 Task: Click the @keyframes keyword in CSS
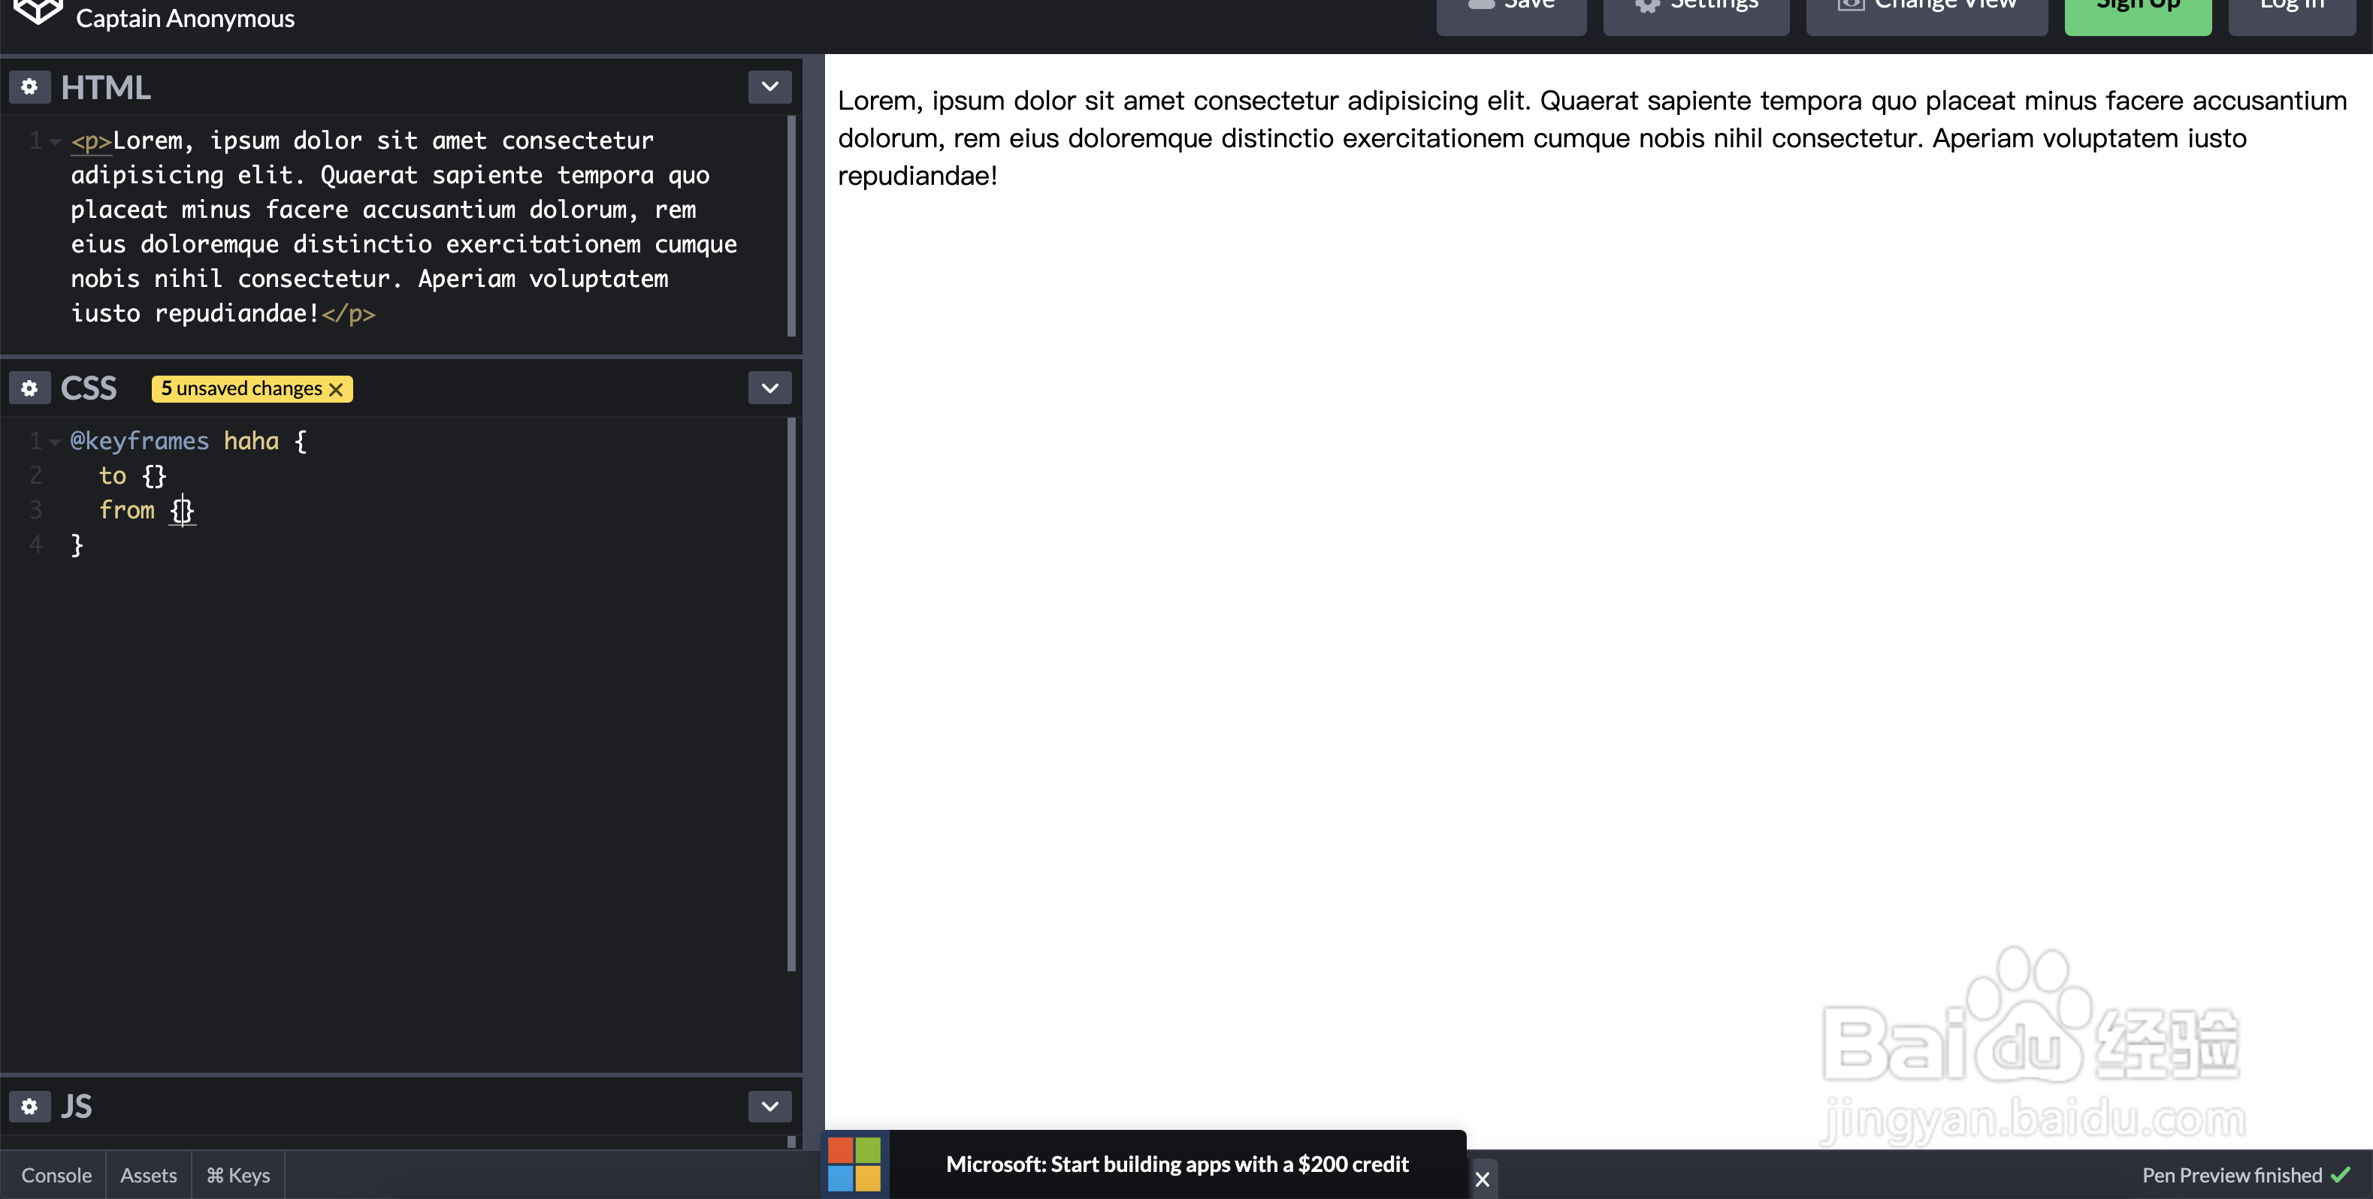pos(140,441)
